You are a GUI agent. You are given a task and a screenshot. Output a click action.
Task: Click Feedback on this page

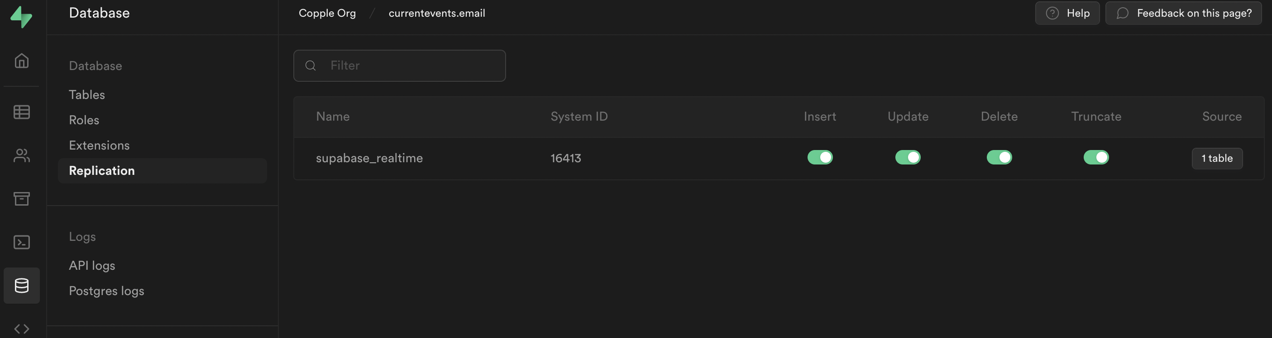click(x=1184, y=13)
